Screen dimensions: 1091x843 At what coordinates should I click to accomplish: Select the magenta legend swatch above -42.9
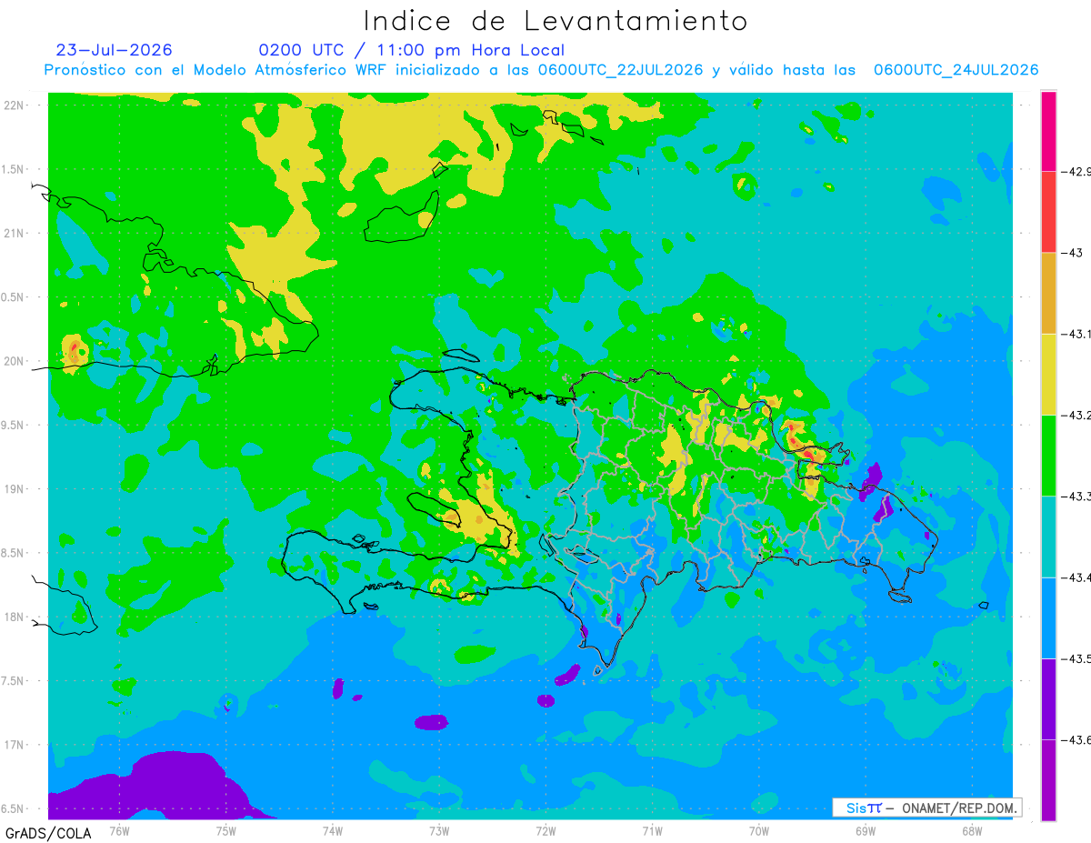(x=1048, y=131)
